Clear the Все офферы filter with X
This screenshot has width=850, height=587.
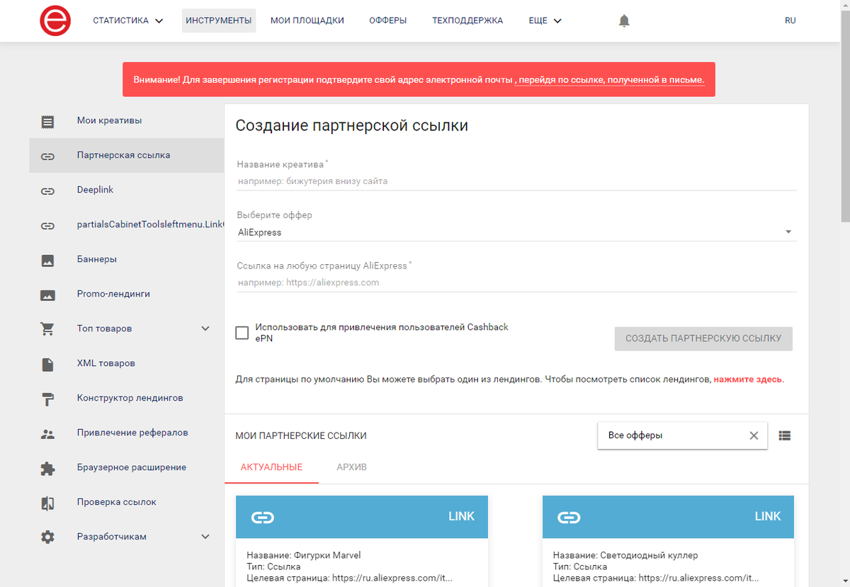coord(754,435)
